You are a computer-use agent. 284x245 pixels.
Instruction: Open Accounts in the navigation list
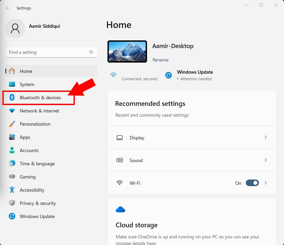click(29, 150)
